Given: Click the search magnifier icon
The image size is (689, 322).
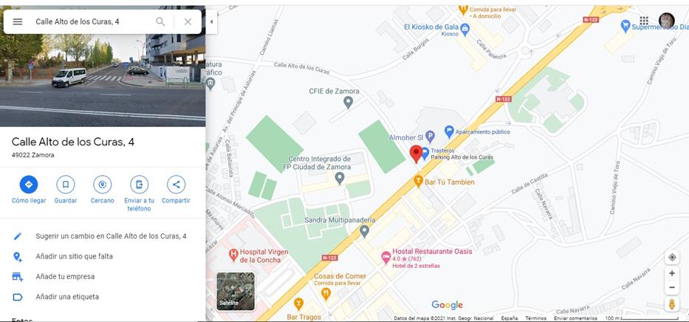Looking at the screenshot, I should pyautogui.click(x=161, y=21).
